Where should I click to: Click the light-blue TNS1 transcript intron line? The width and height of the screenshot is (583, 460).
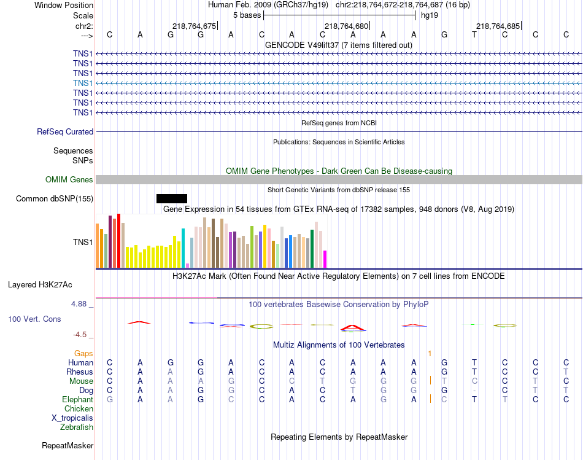point(339,83)
